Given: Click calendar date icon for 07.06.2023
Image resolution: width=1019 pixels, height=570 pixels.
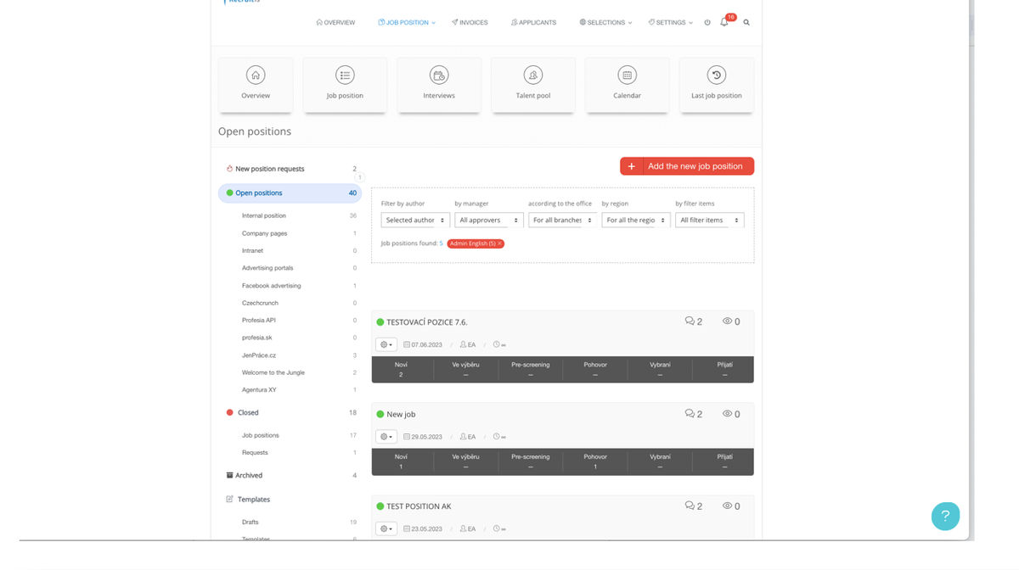Looking at the screenshot, I should [x=407, y=344].
